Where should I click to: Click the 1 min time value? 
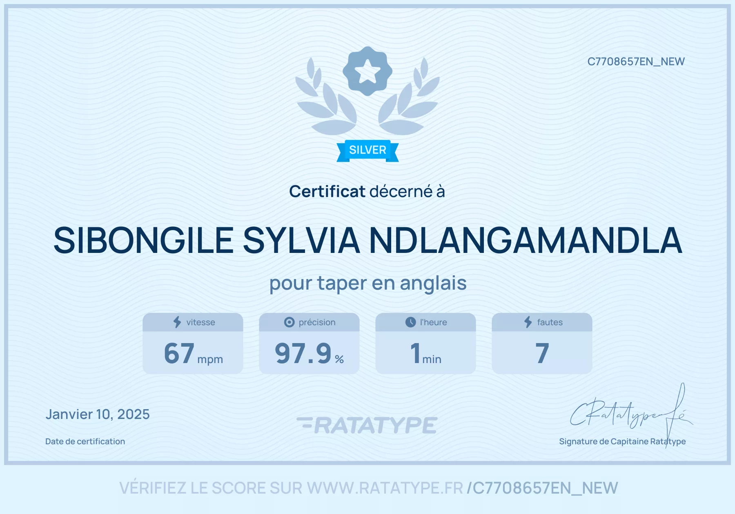[425, 353]
